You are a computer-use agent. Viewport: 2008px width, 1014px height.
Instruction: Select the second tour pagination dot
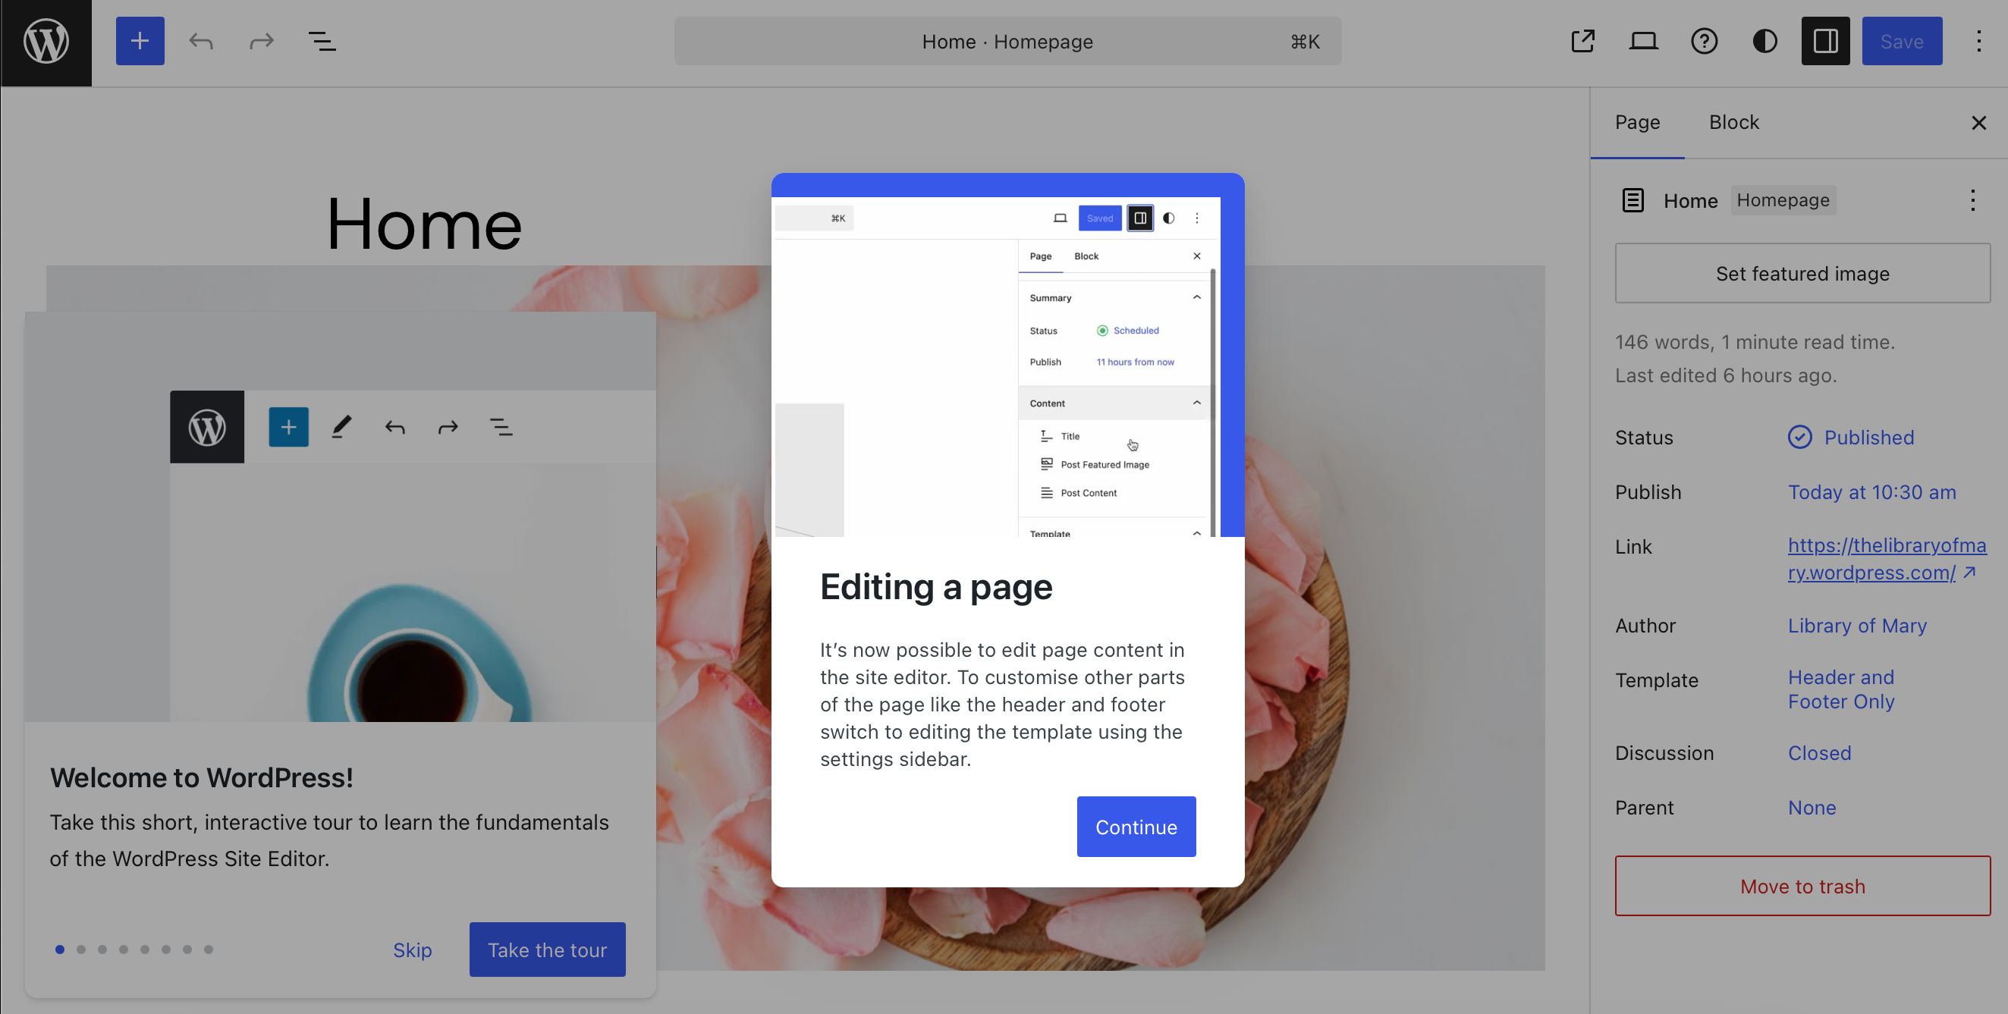pyautogui.click(x=81, y=950)
